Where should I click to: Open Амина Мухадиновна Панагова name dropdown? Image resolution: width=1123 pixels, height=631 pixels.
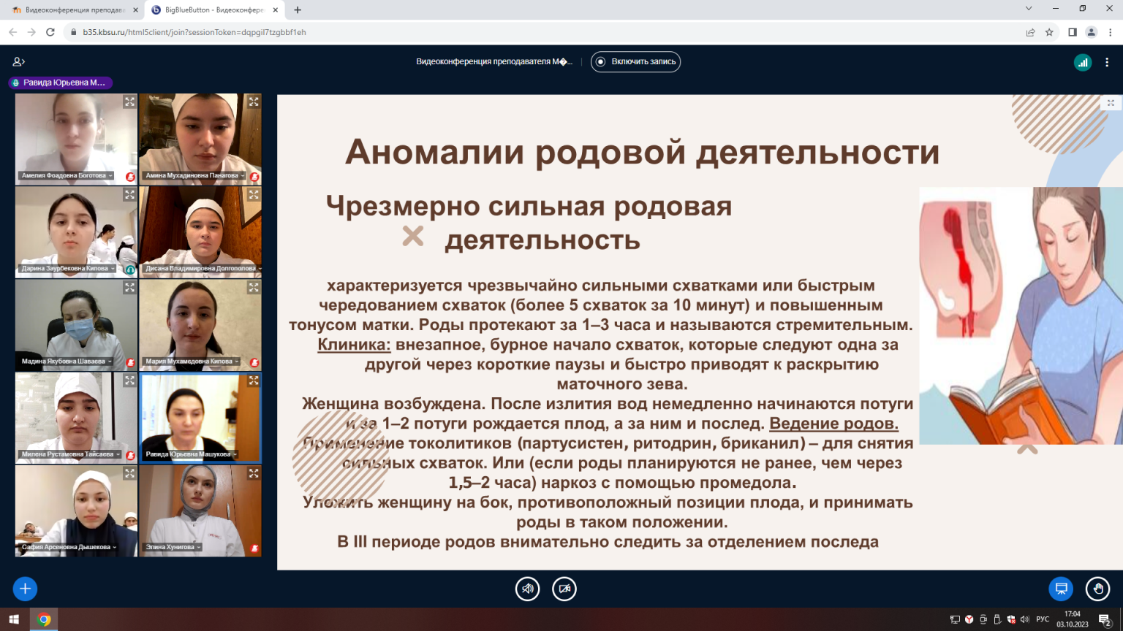(x=194, y=176)
